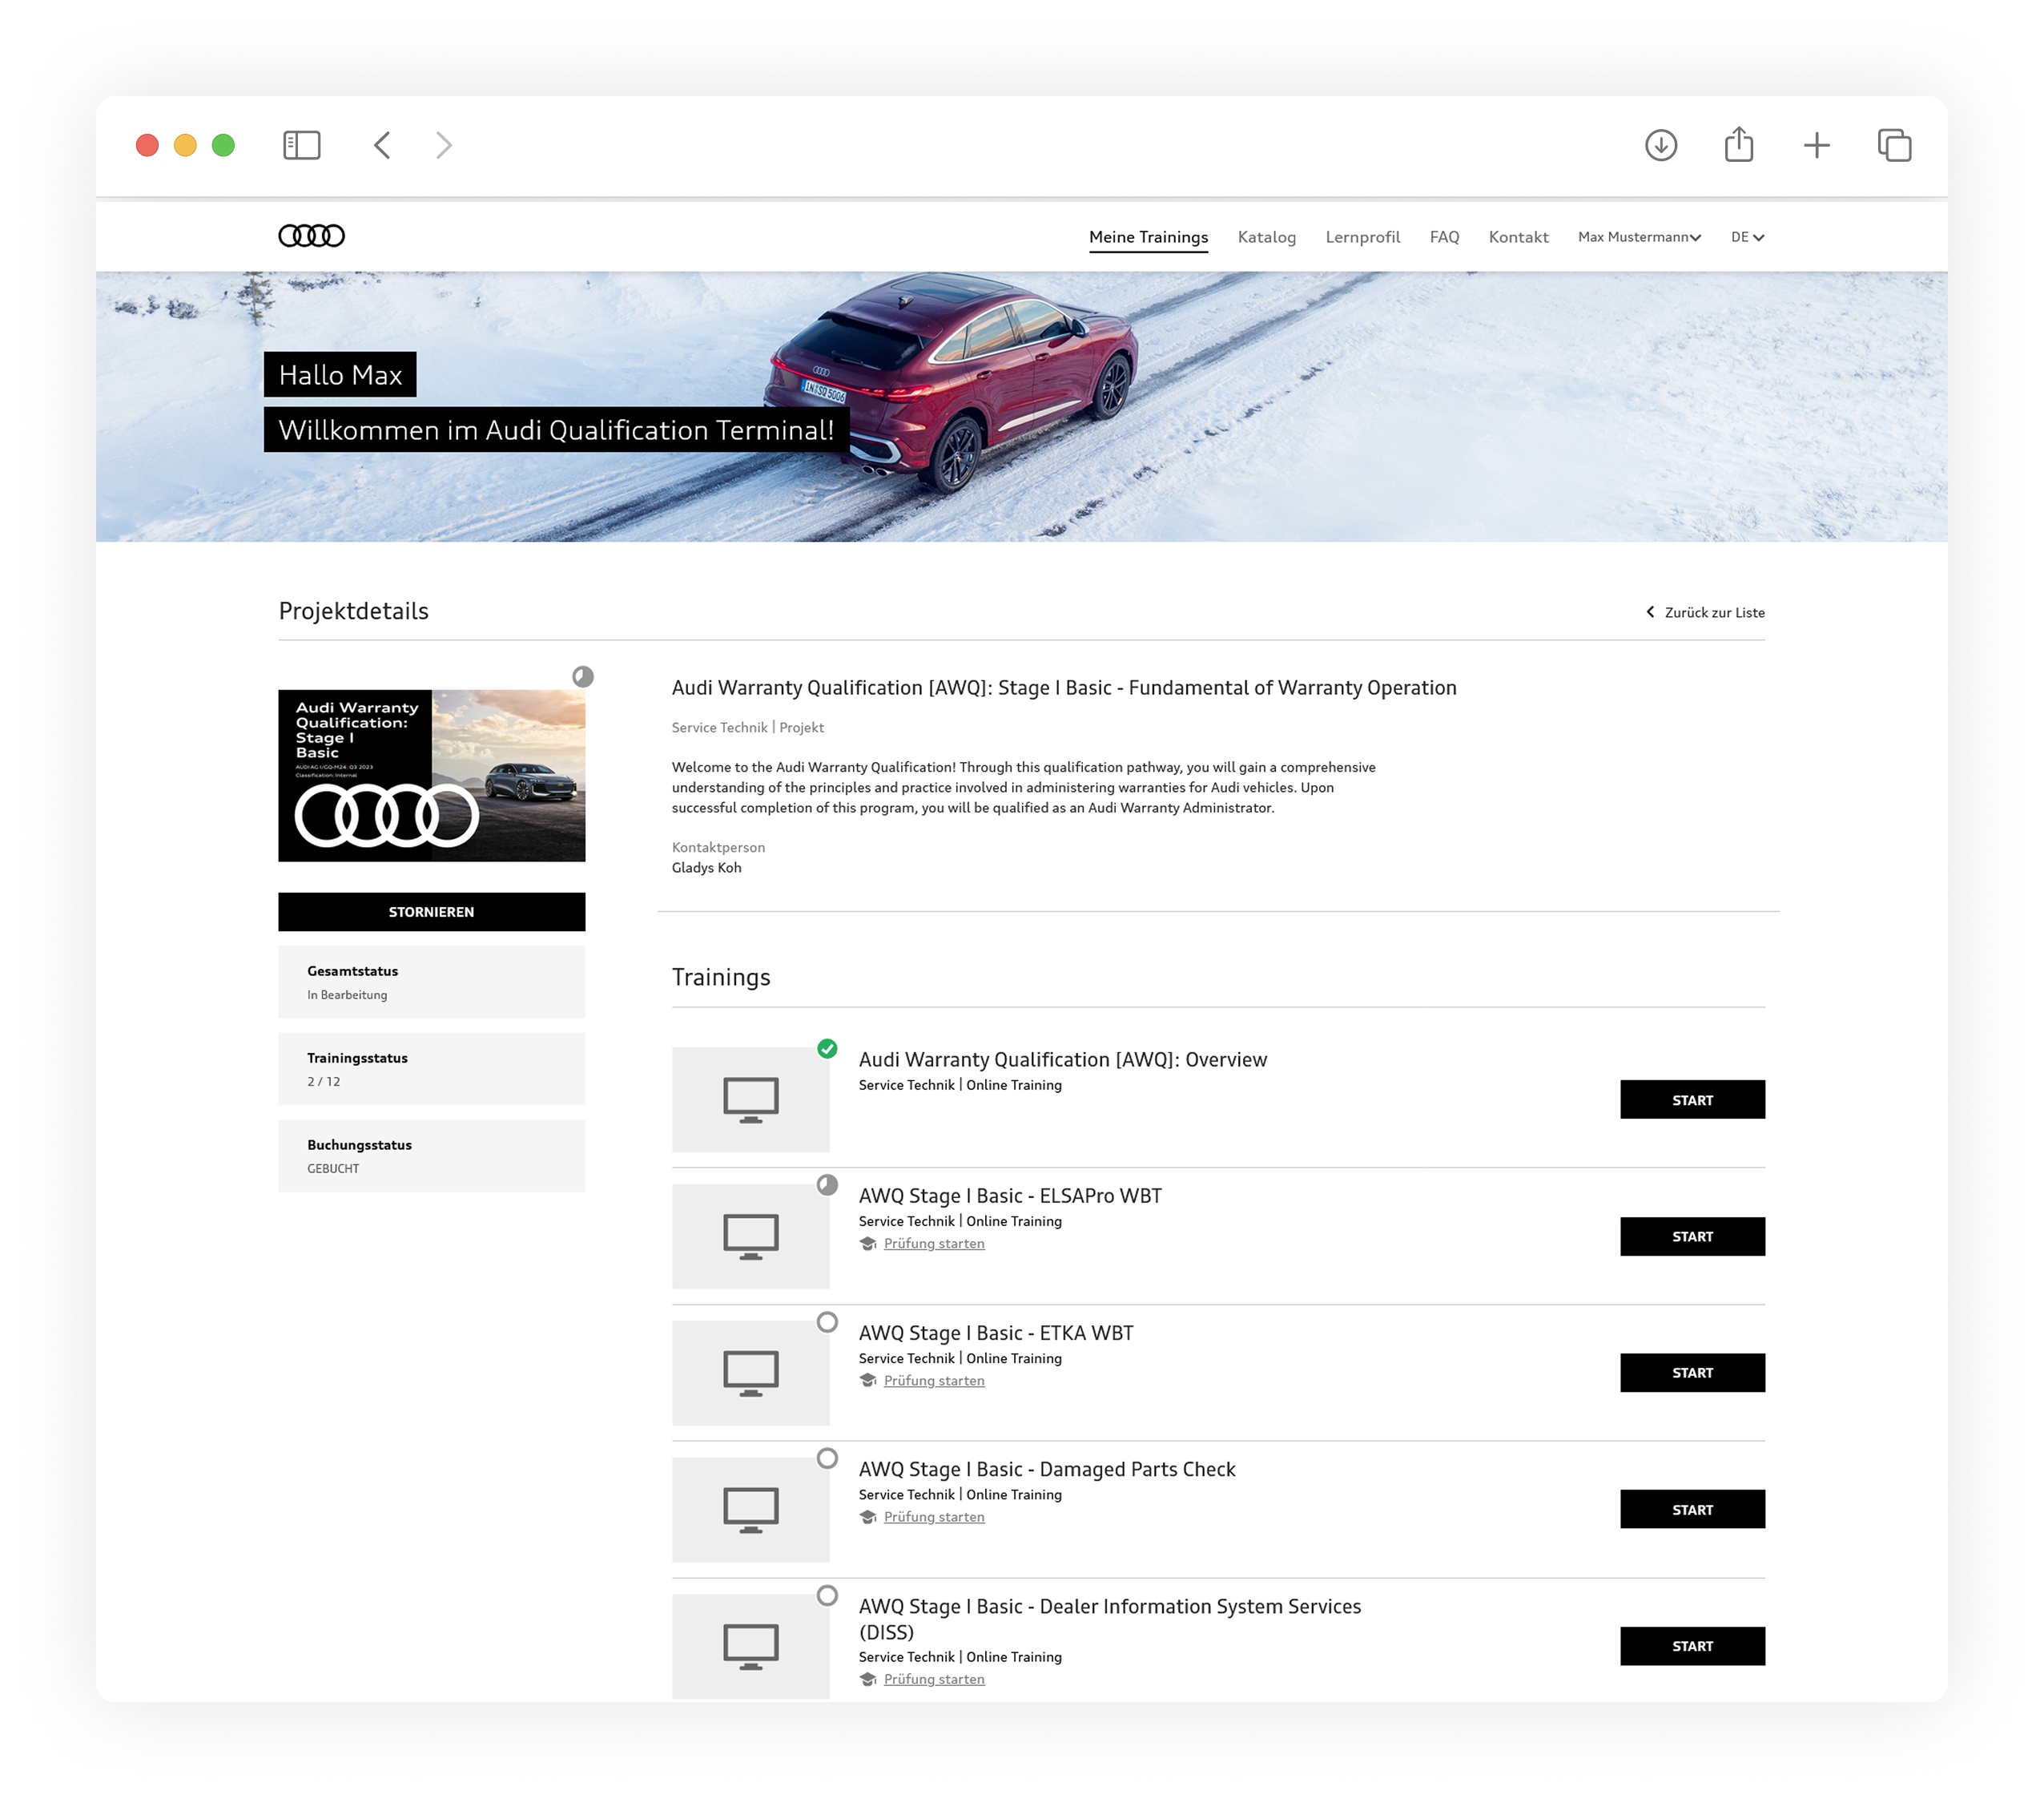Go back via Zurück zur Liste chevron

pyautogui.click(x=1650, y=612)
